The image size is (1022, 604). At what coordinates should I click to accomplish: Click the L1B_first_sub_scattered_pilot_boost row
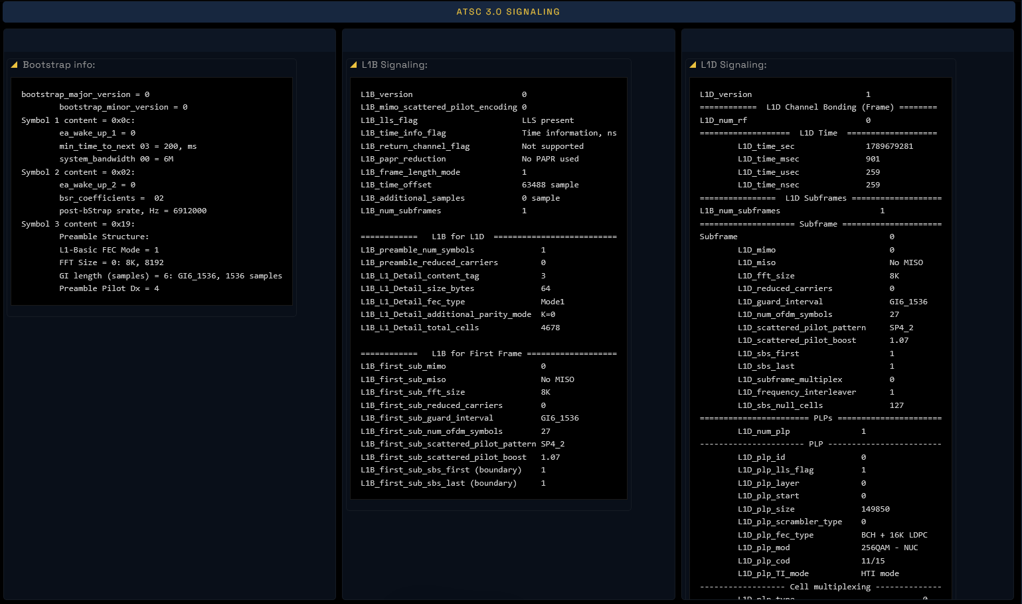460,457
